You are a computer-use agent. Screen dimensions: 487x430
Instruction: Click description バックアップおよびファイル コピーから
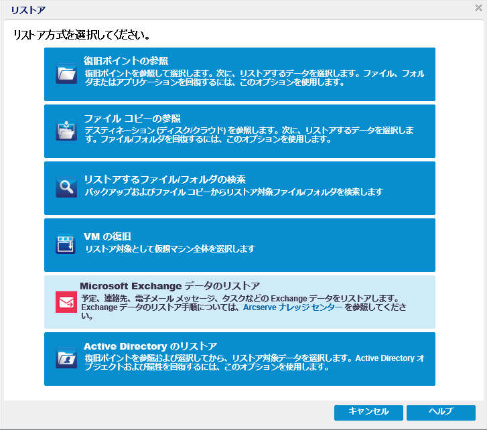(x=155, y=192)
